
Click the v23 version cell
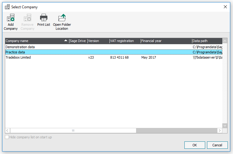[x=91, y=57]
